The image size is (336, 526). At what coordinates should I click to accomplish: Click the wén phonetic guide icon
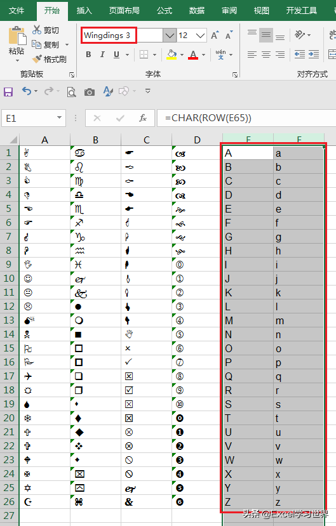click(x=220, y=55)
